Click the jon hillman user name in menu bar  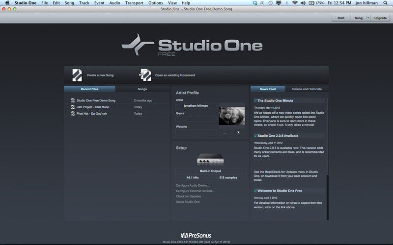[x=366, y=3]
